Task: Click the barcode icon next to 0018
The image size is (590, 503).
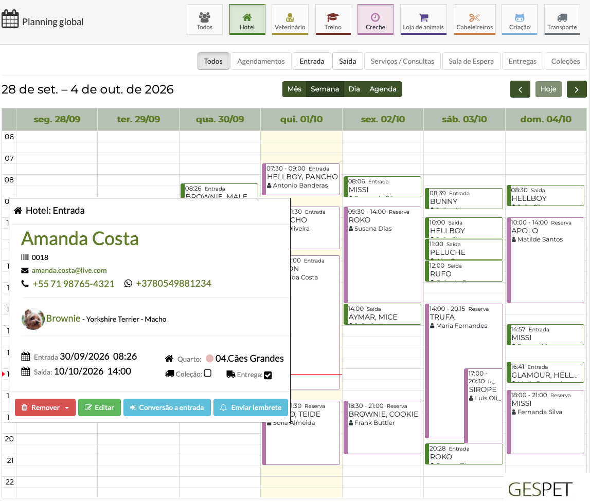Action: [x=25, y=257]
